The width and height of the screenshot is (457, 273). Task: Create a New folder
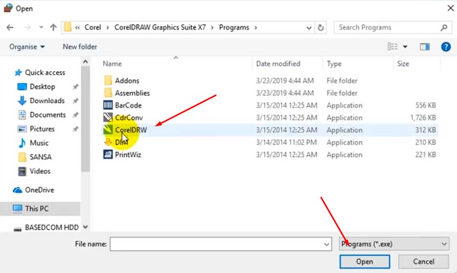click(x=80, y=46)
